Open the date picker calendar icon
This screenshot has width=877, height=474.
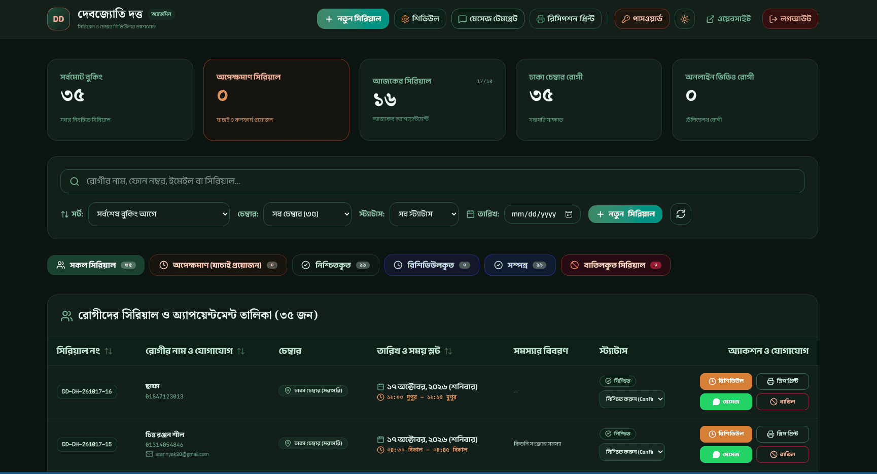pyautogui.click(x=569, y=214)
